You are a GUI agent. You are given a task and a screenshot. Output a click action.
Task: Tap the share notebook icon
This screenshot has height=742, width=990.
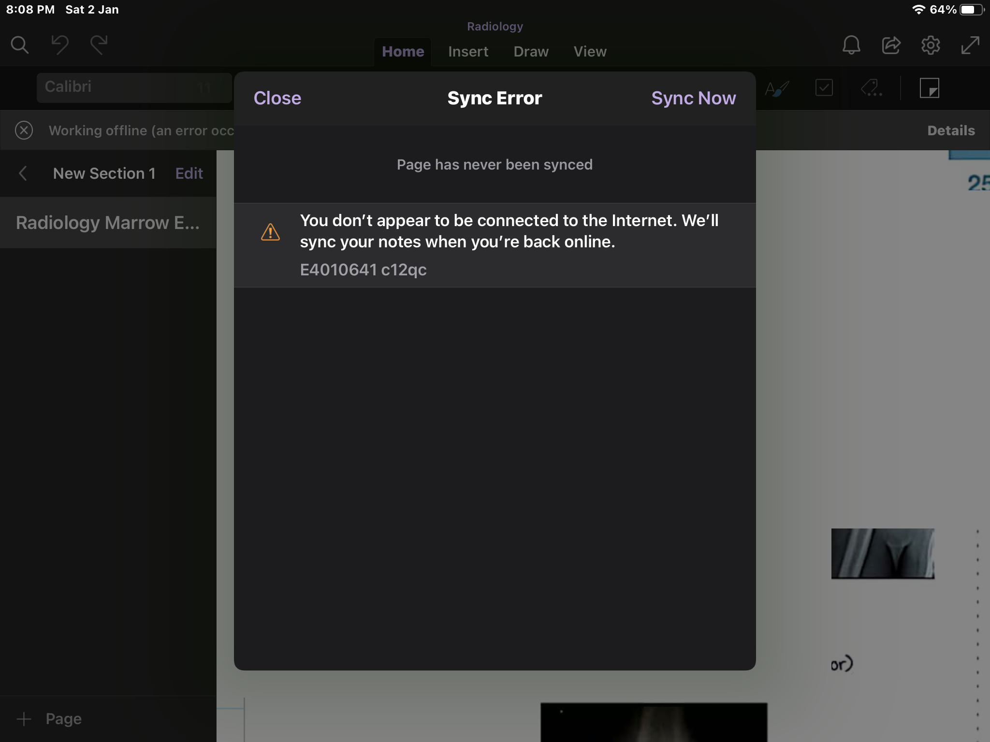click(x=891, y=45)
